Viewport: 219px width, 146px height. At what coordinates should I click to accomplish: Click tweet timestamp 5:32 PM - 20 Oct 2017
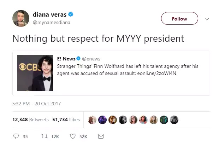(x=37, y=104)
